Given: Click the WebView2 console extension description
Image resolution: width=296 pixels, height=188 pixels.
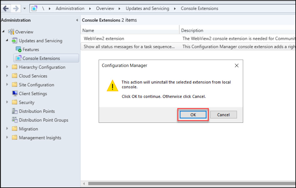Looking at the screenshot, I should (x=239, y=38).
